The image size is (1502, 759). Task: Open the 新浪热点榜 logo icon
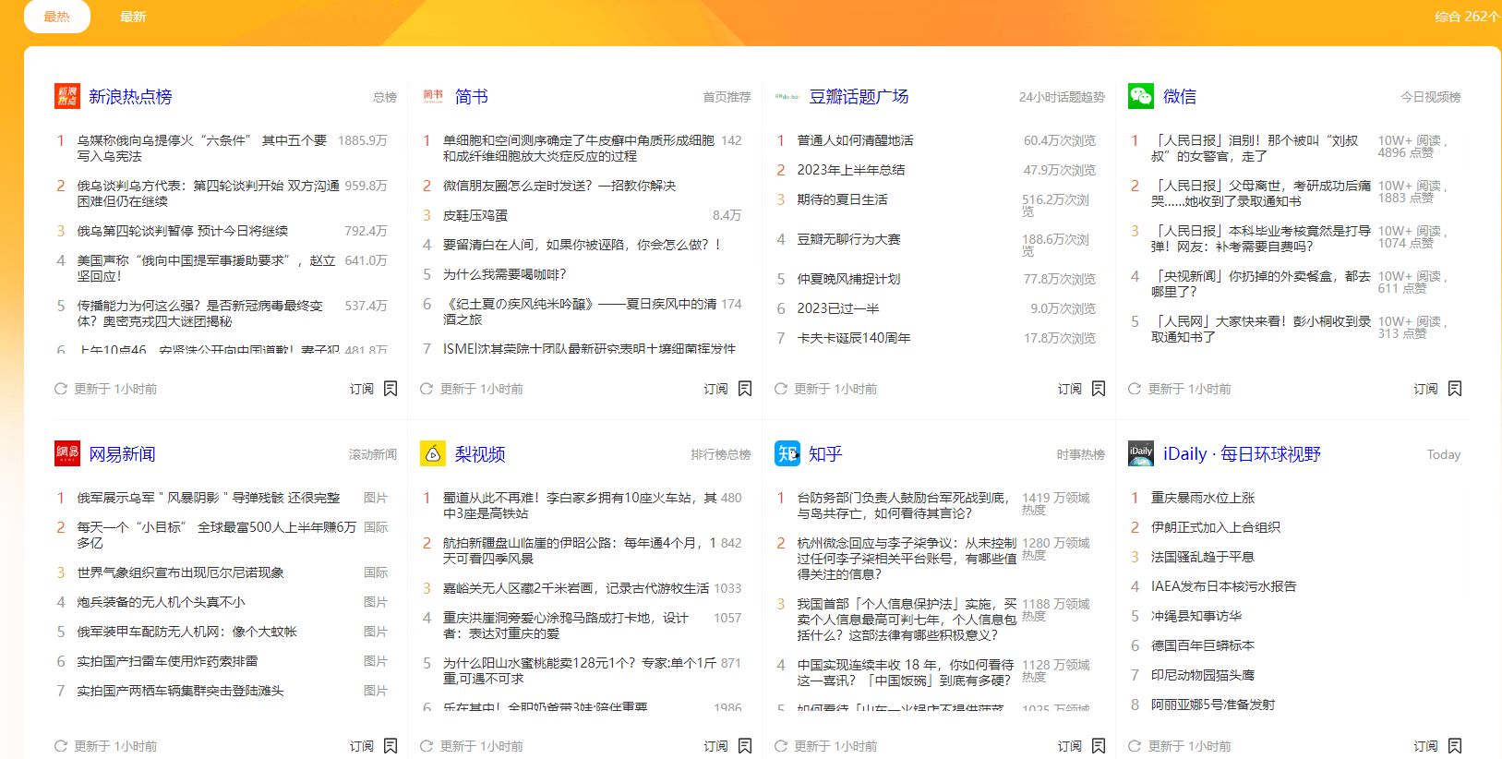(x=67, y=96)
